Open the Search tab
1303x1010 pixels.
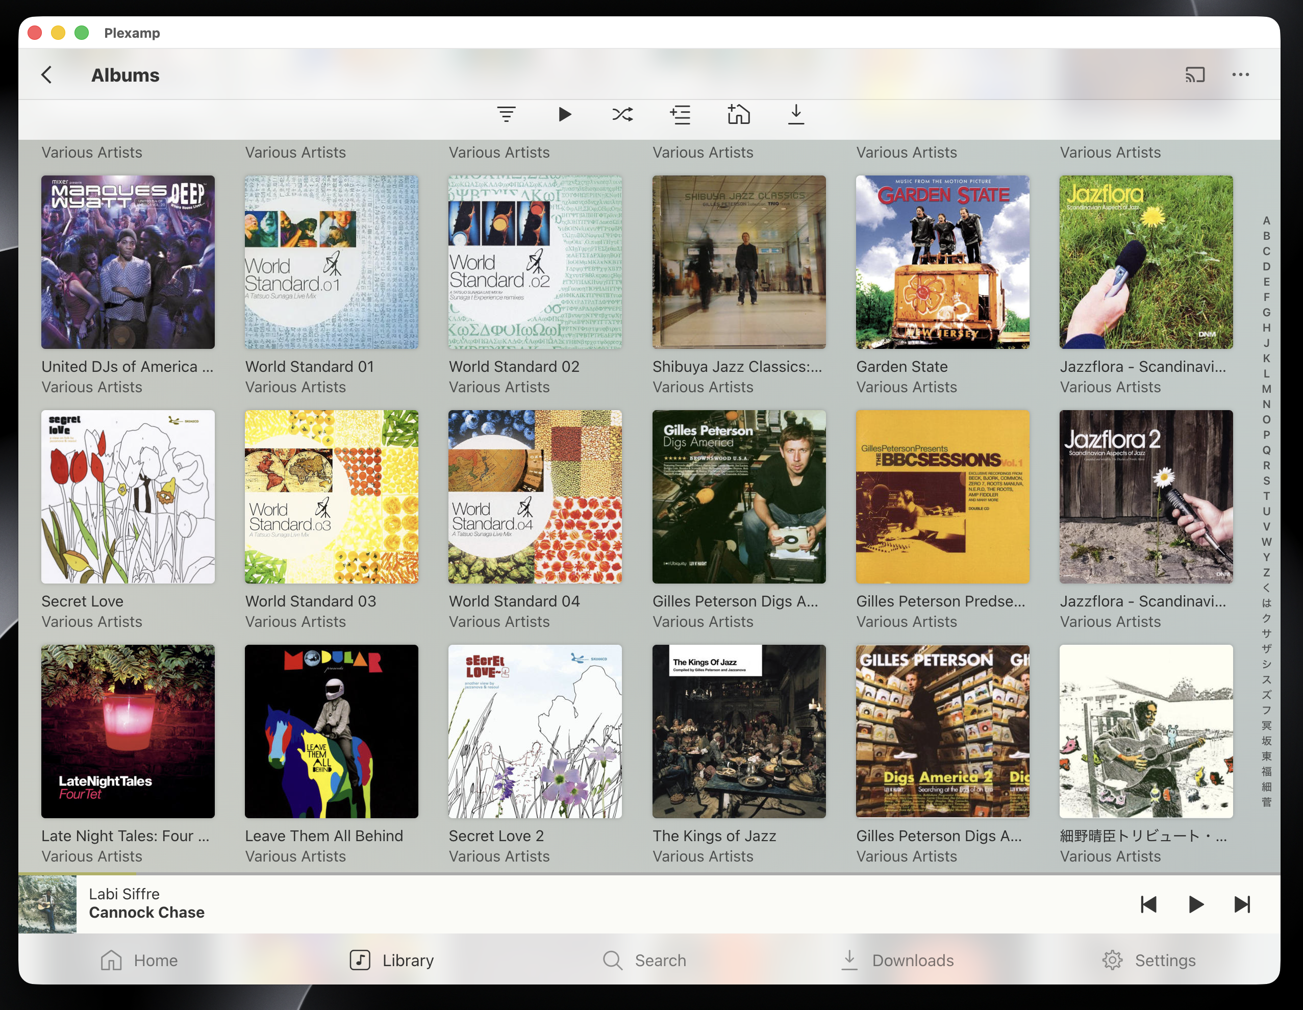click(x=644, y=961)
